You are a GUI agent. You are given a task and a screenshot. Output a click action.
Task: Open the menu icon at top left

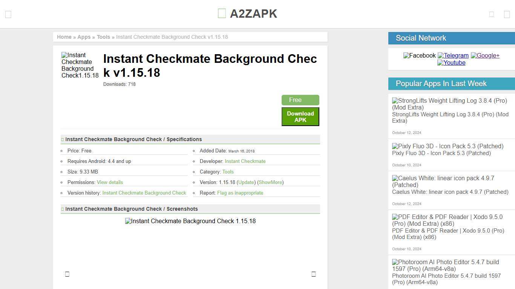coord(8,14)
